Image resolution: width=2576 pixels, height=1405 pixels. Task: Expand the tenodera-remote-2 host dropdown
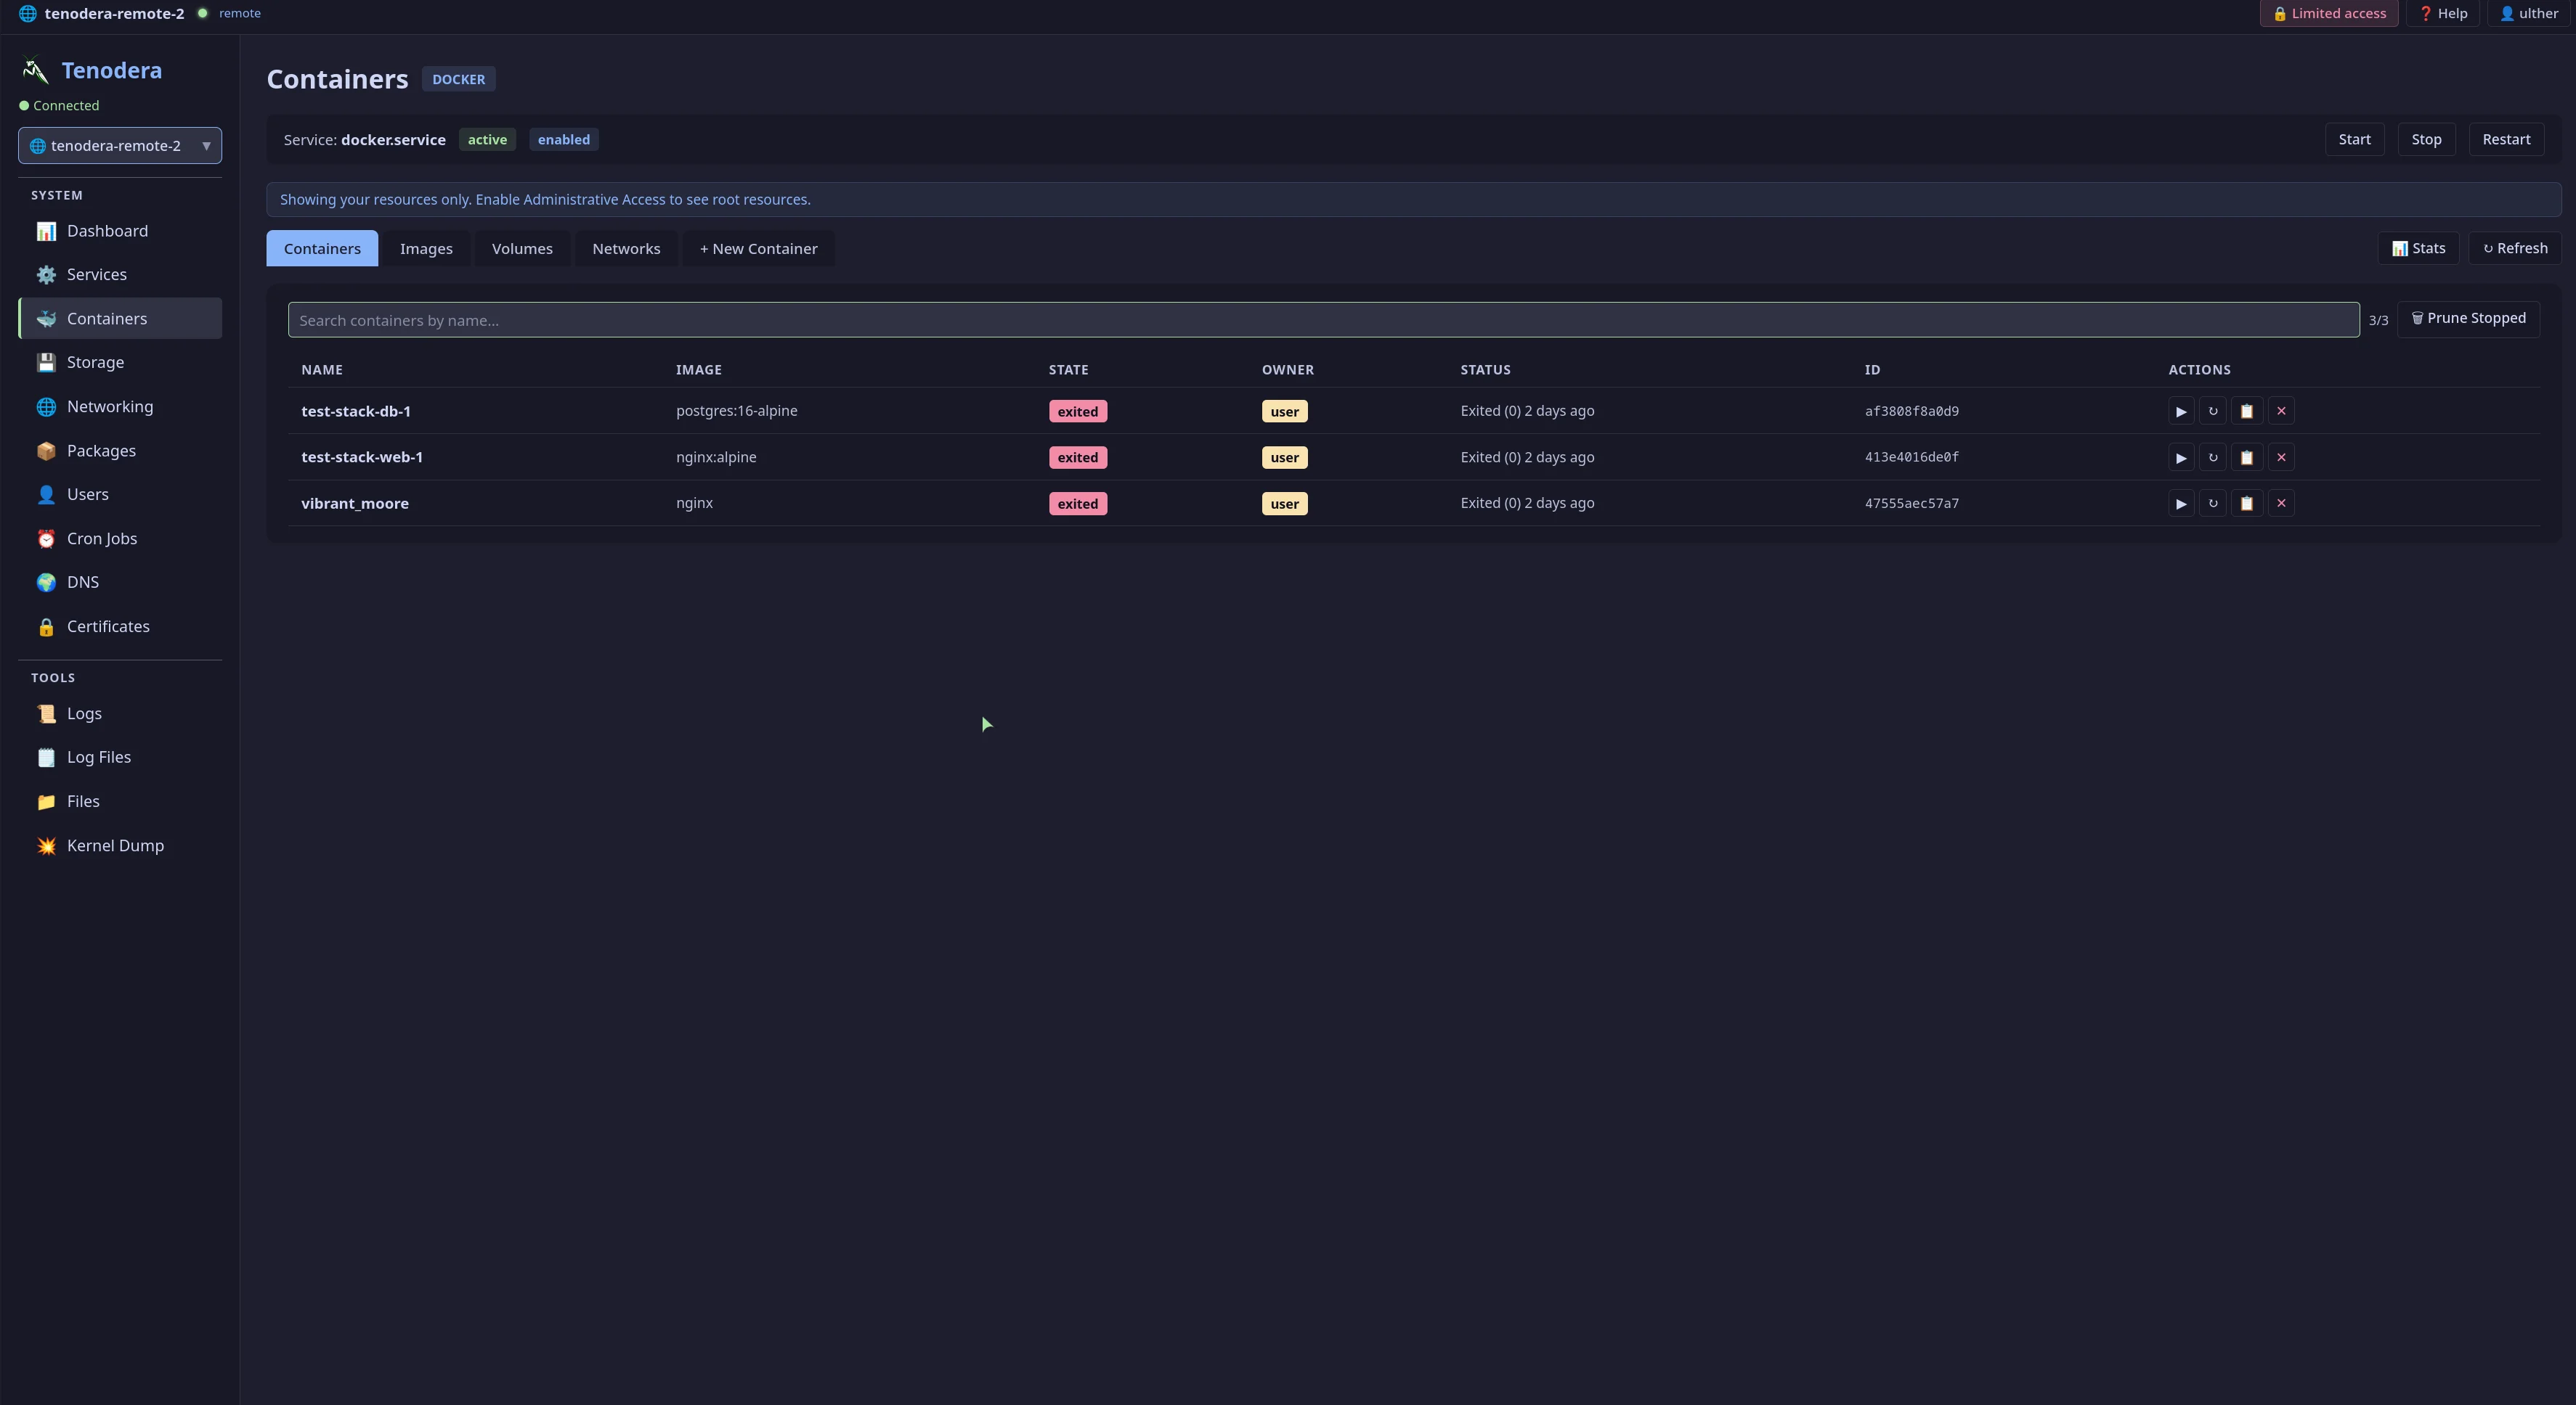120,146
